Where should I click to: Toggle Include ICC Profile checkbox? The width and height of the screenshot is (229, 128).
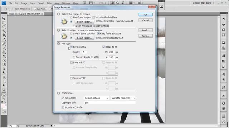click(63, 107)
